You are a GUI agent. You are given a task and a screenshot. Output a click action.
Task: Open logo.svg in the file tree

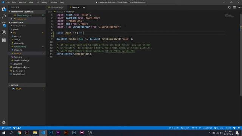coord(18,57)
